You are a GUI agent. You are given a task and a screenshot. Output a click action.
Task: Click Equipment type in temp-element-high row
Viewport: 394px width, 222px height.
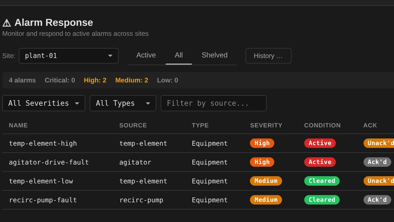point(210,143)
